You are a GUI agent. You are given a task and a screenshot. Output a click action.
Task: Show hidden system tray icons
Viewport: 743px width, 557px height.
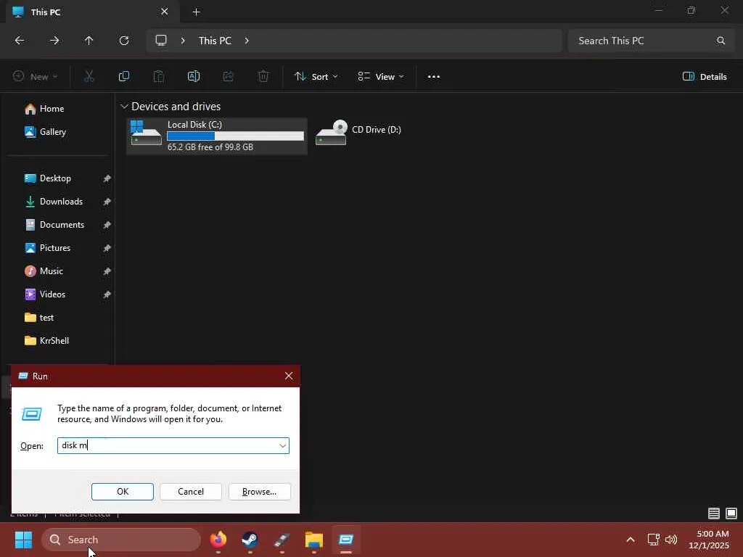point(631,540)
